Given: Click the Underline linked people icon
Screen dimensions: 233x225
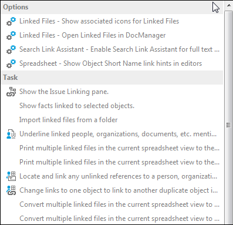Looking at the screenshot, I should (11, 134).
